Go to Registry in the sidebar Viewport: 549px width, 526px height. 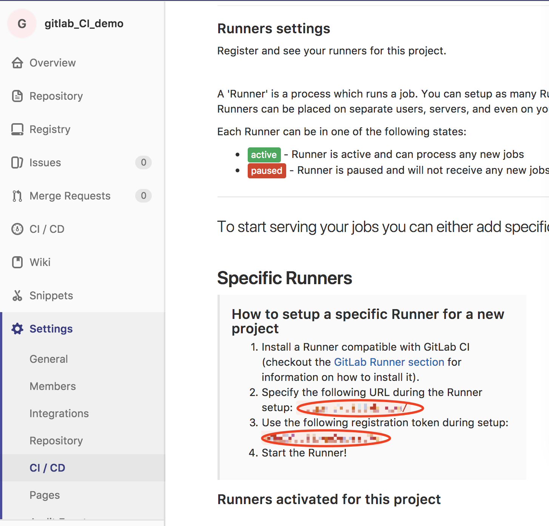(x=50, y=130)
